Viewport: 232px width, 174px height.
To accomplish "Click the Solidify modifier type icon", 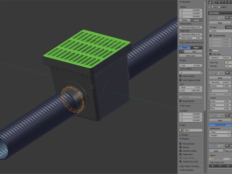I will (x=215, y=73).
